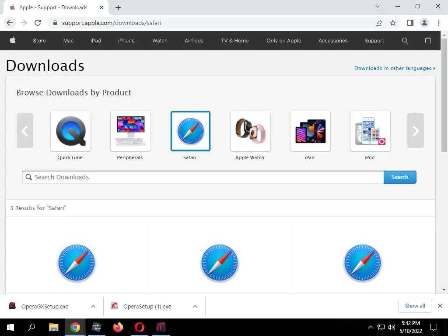Open network status icon in tray
Image resolution: width=448 pixels, height=336 pixels.
point(381,327)
